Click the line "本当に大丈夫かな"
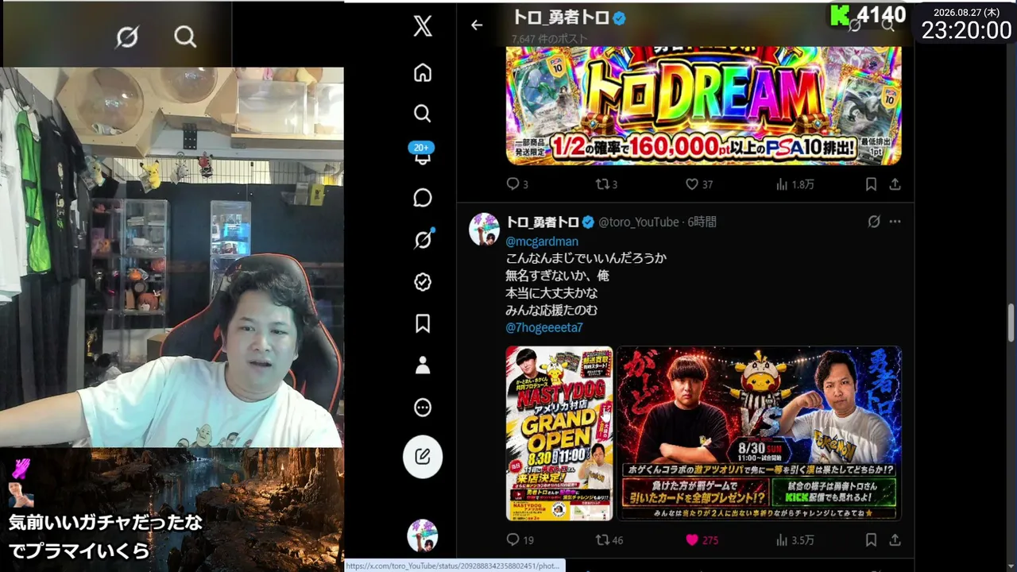Image resolution: width=1017 pixels, height=572 pixels. coord(551,292)
